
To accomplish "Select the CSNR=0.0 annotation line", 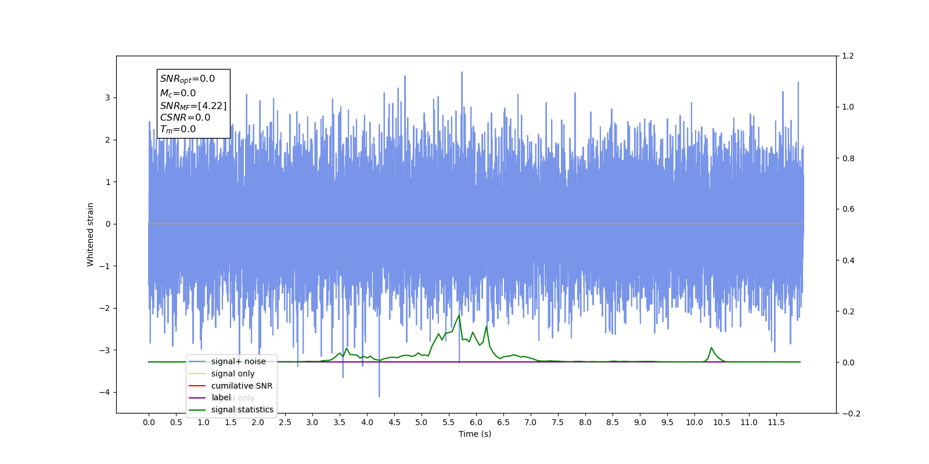I will tap(185, 117).
